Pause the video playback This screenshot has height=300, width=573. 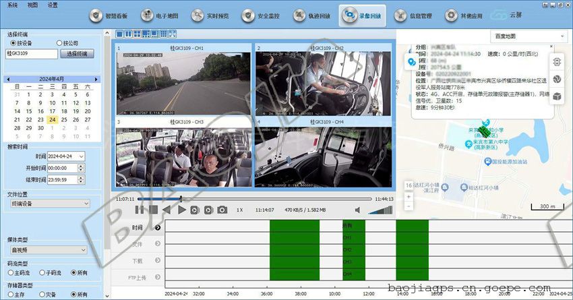coord(140,210)
